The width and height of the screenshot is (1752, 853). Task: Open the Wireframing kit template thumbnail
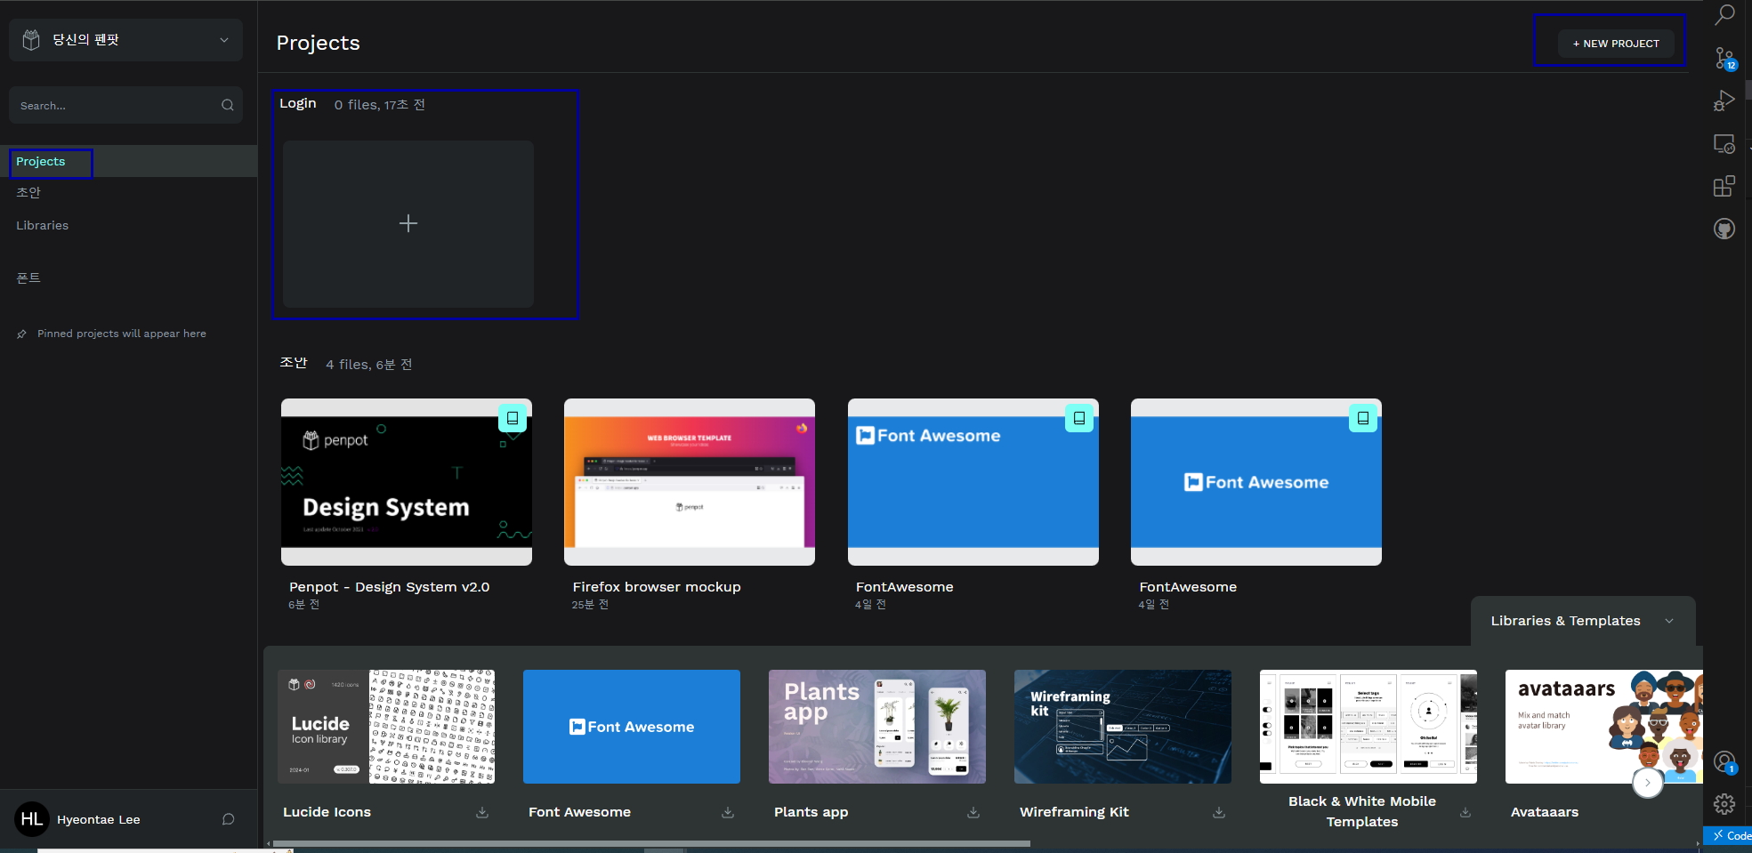[1123, 727]
